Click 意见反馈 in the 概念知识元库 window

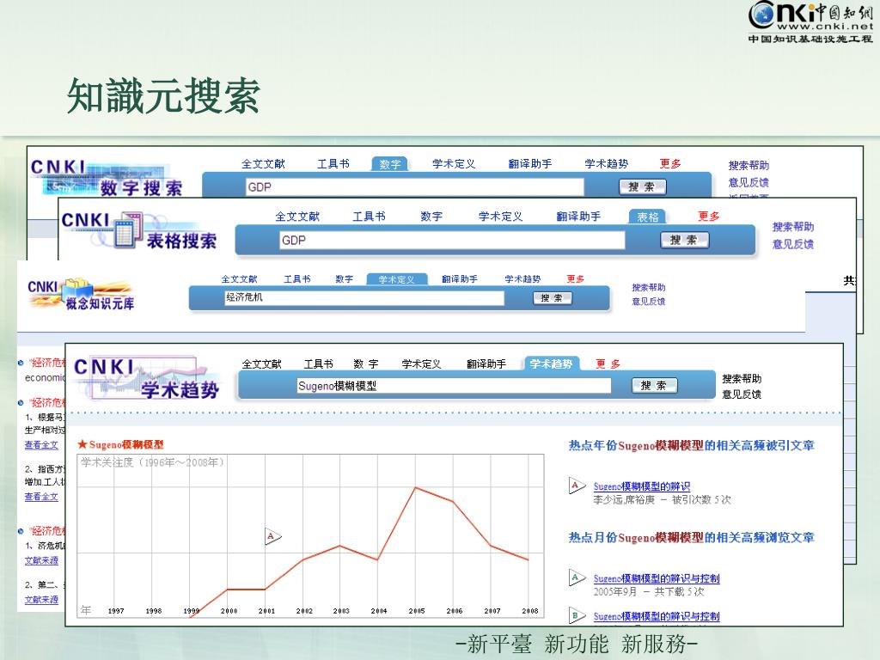click(x=649, y=302)
